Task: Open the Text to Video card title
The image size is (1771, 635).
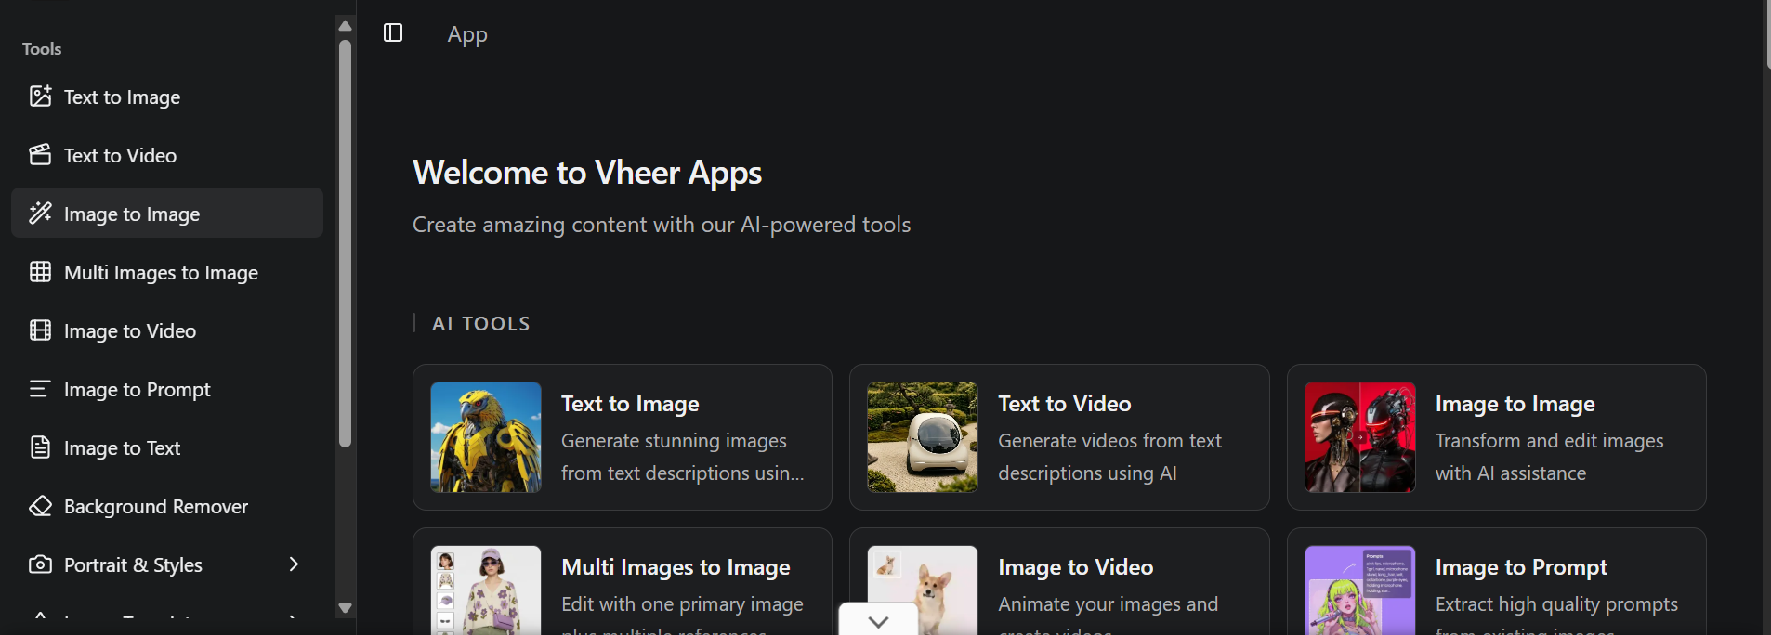Action: pos(1064,404)
